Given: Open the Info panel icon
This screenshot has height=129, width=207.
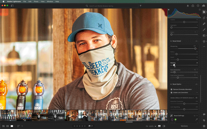Looking at the screenshot, I should [204, 126].
